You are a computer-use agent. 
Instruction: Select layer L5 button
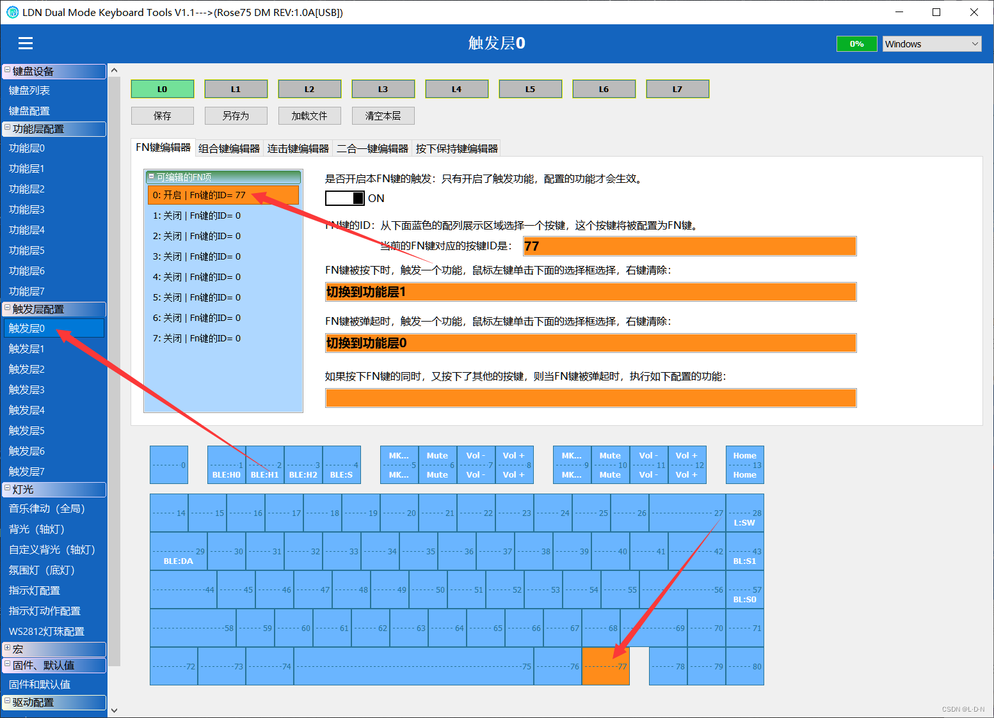point(531,89)
